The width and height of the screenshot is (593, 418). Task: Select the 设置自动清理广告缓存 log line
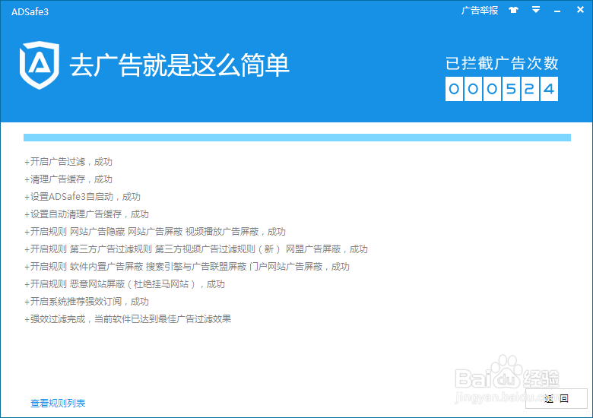[87, 214]
